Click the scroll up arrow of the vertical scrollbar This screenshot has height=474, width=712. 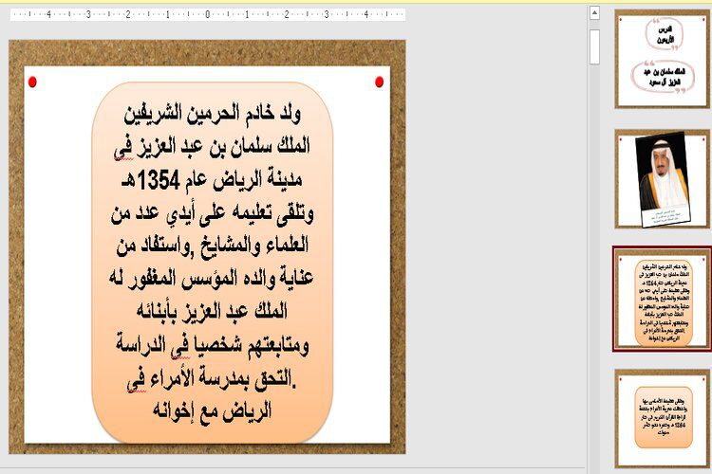coord(594,12)
